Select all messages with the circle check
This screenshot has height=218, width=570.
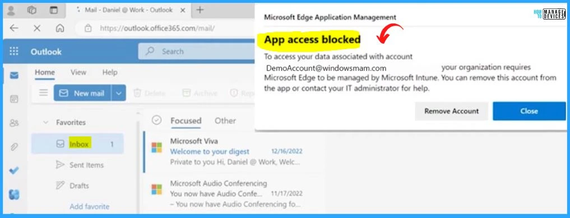156,120
